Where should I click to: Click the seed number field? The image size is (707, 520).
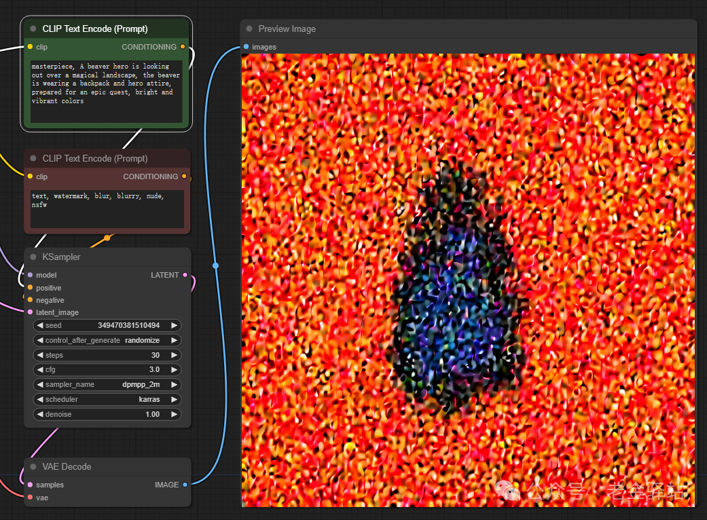[x=107, y=325]
